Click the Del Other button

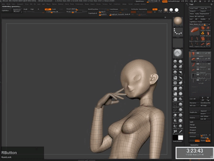tap(205, 116)
